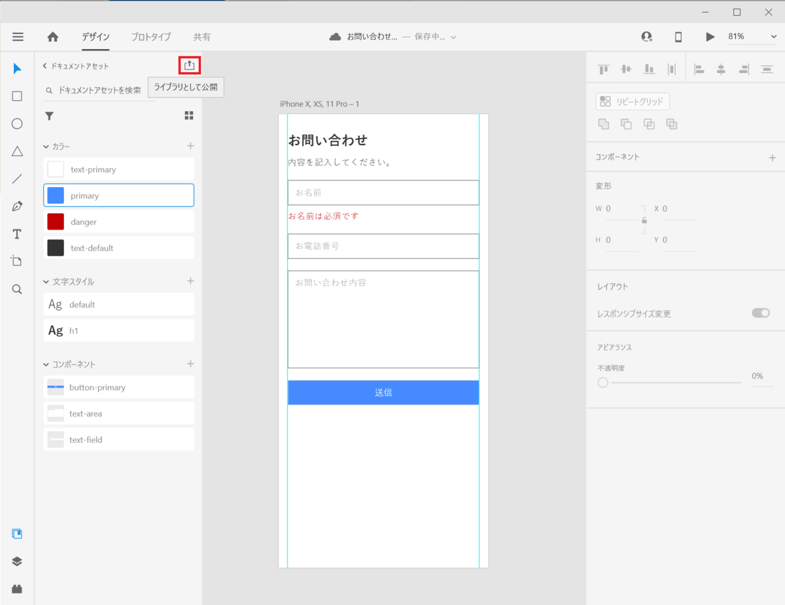Add component in property inspector

pos(772,158)
